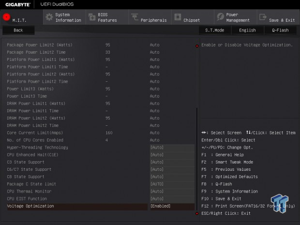300x225 pixels.
Task: Open CPU Enhanced Halt(C1E) [Auto] dropdown
Action: tap(172, 155)
